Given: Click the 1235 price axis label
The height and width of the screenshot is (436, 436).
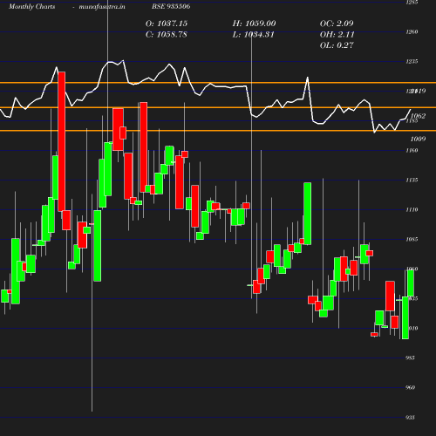Looking at the screenshot, I should (412, 61).
